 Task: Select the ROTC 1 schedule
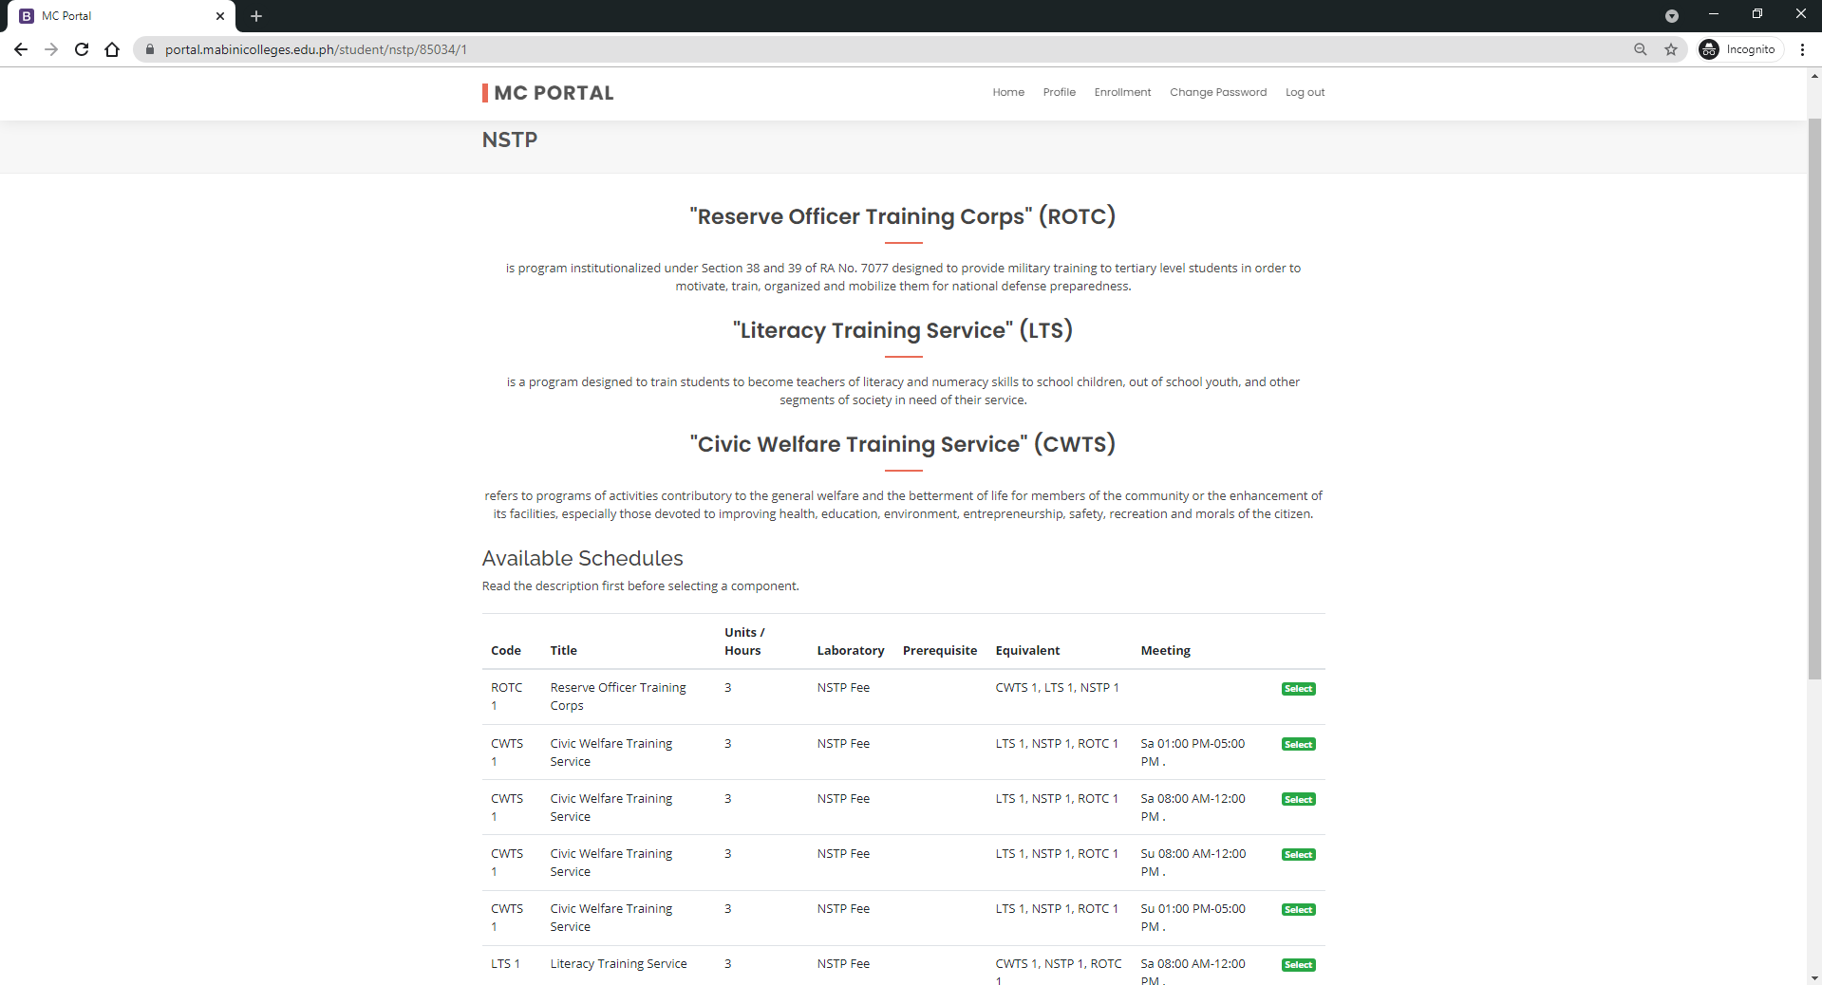click(1298, 689)
